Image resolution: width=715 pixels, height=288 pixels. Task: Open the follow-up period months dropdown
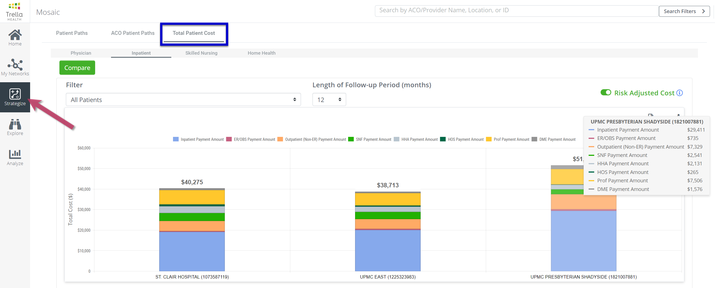tap(329, 100)
